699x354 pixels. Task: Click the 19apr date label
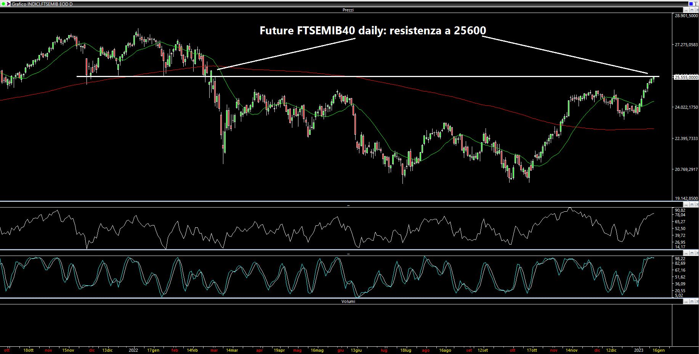tap(279, 350)
